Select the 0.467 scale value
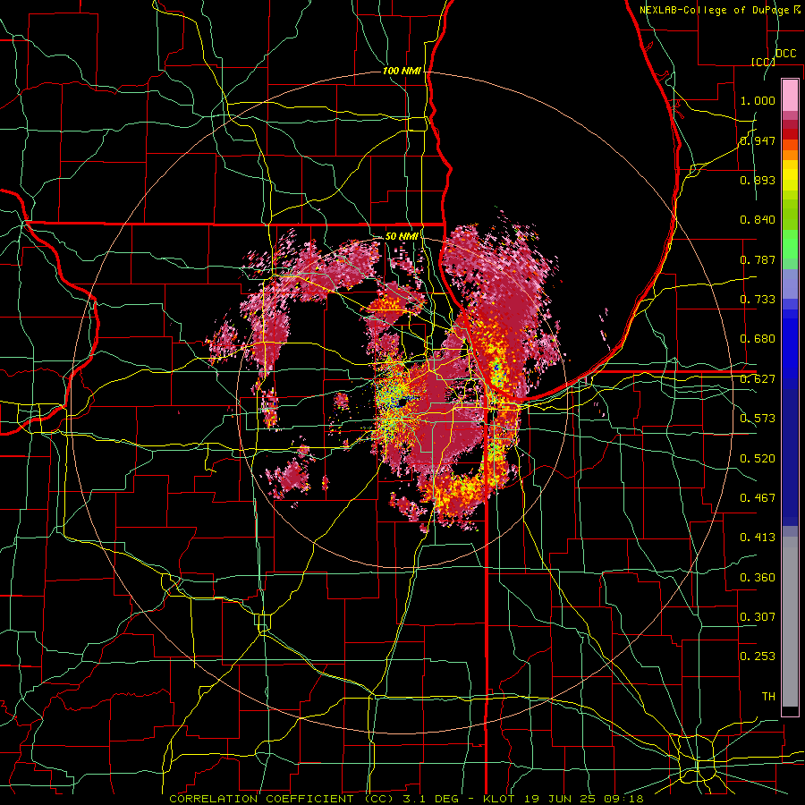The image size is (805, 805). (758, 497)
